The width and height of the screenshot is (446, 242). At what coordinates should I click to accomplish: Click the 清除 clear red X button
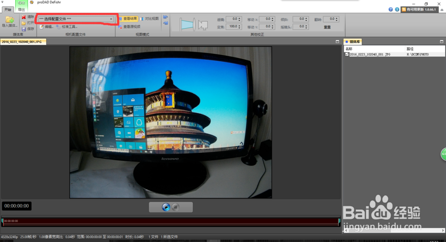click(x=28, y=17)
